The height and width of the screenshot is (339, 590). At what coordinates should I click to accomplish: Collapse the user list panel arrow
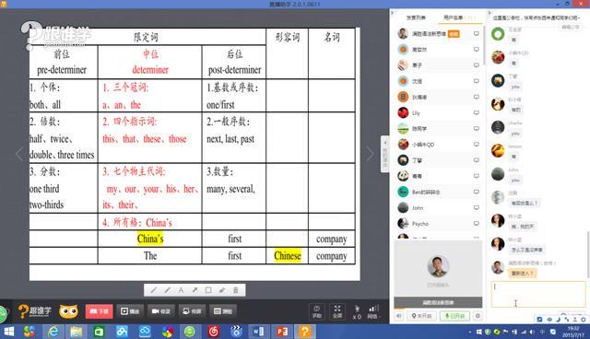(393, 13)
